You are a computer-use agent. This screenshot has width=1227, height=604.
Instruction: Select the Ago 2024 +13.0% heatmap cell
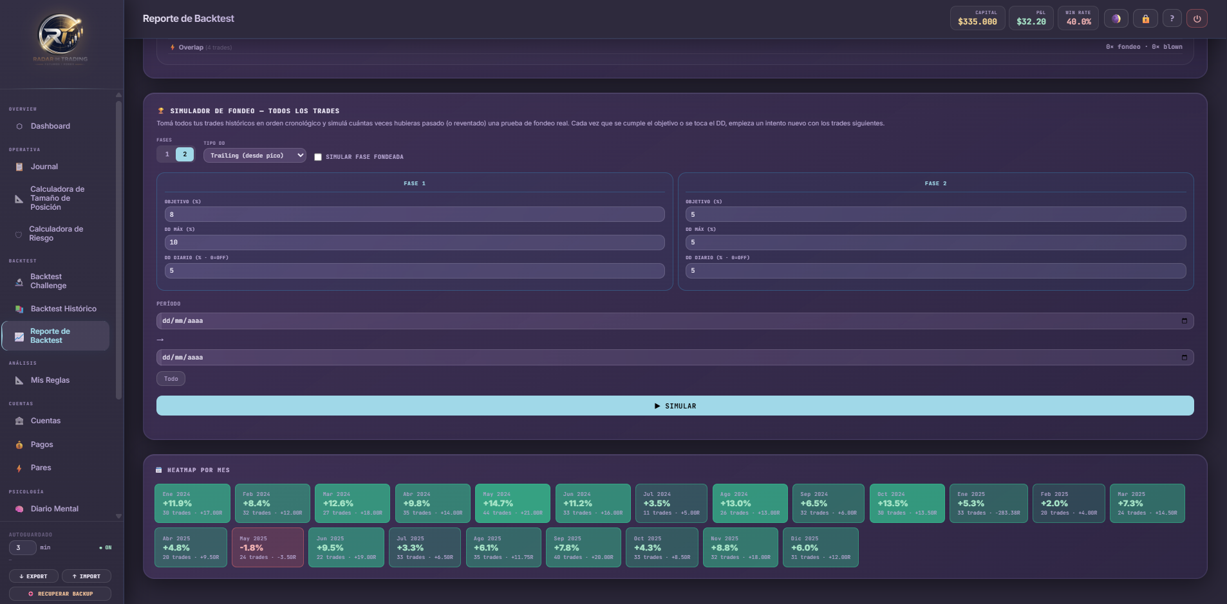pos(750,503)
